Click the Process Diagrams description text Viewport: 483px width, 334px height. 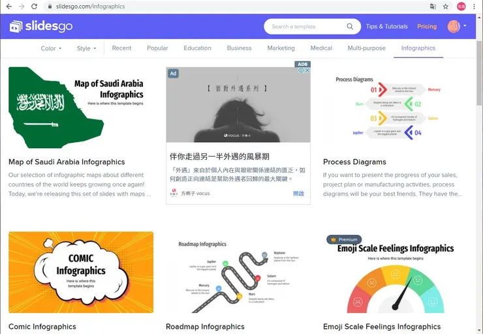392,185
